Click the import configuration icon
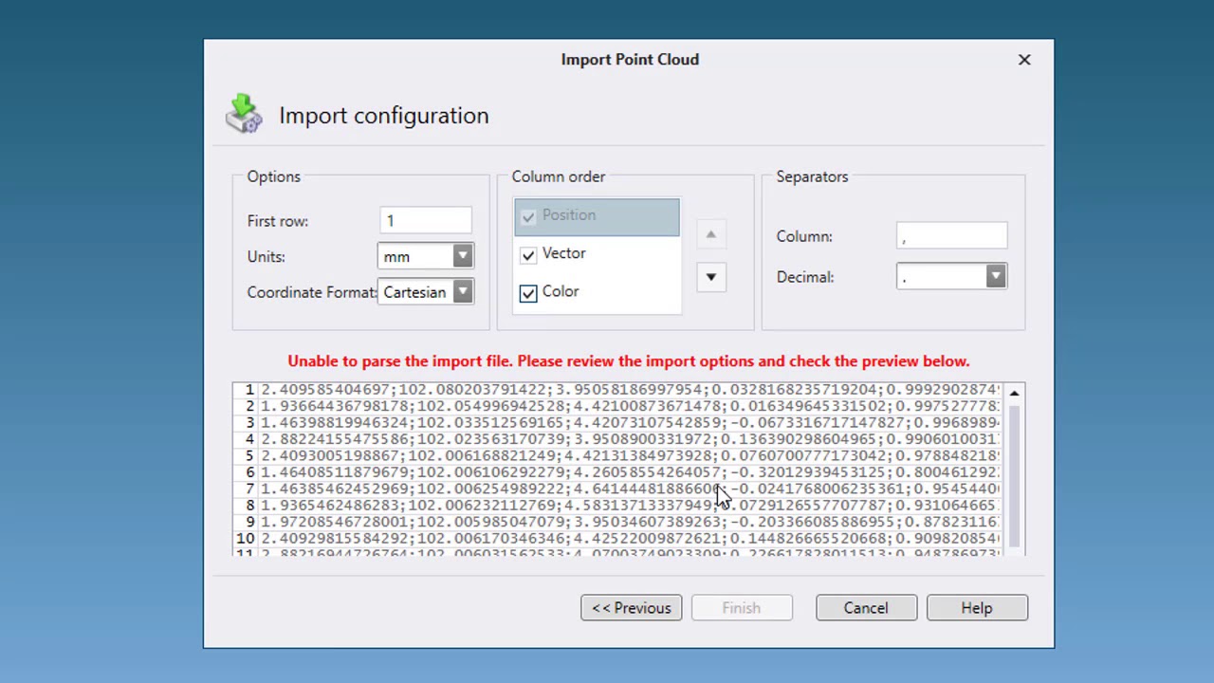This screenshot has width=1214, height=683. point(244,114)
